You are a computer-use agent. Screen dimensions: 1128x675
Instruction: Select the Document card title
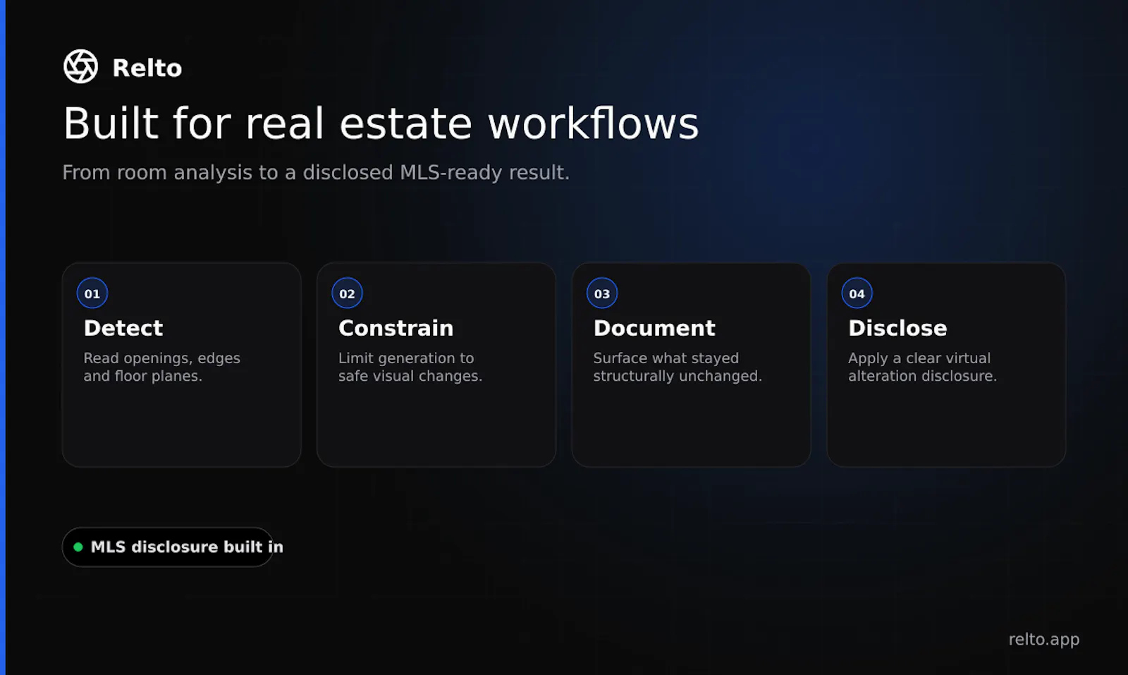[654, 328]
